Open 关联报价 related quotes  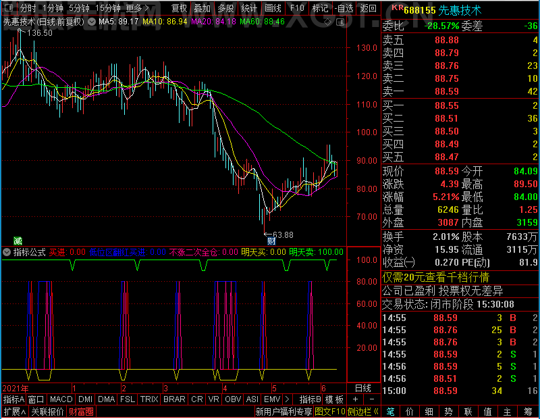click(x=47, y=412)
